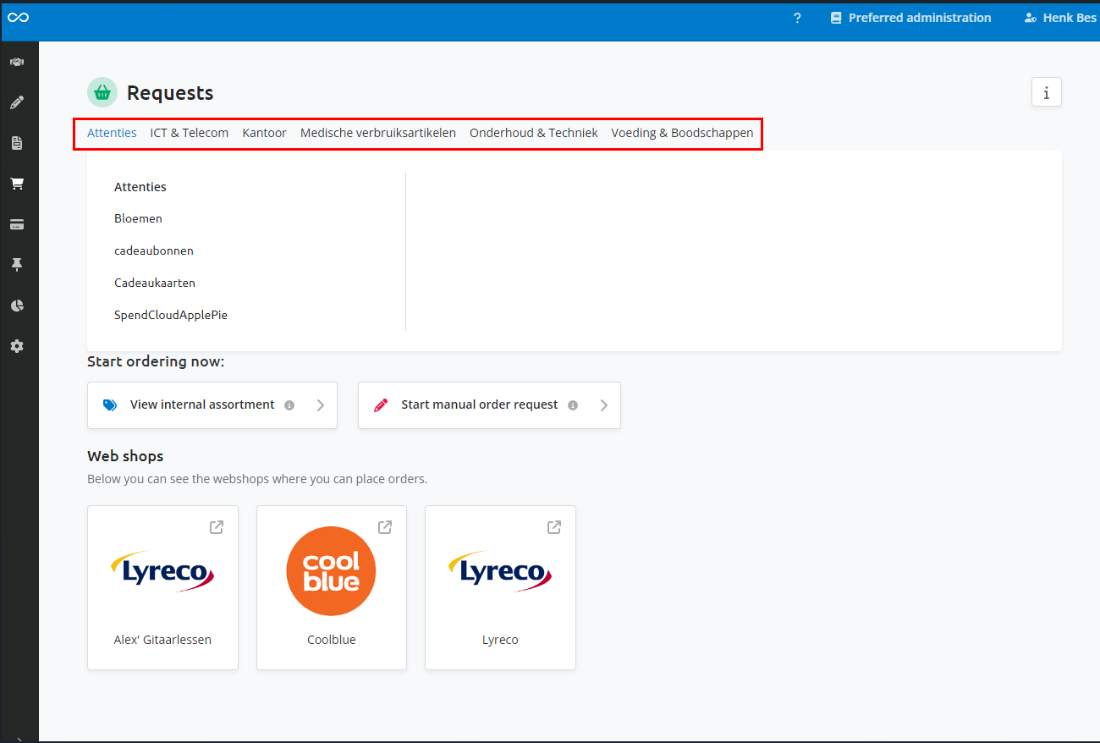Click the Requests page title
The width and height of the screenshot is (1100, 743).
(170, 93)
